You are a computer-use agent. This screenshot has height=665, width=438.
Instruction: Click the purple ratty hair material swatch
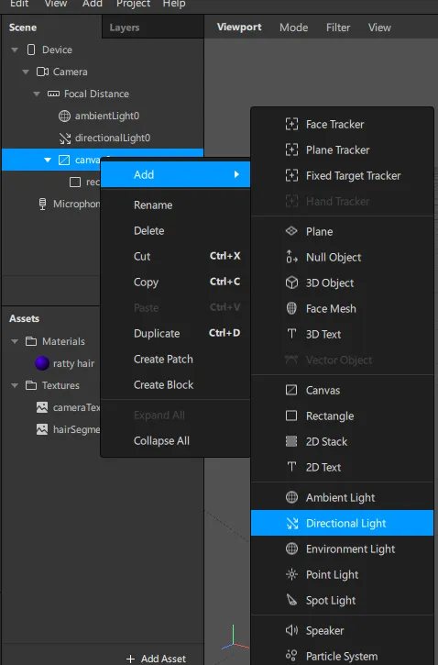pyautogui.click(x=41, y=363)
